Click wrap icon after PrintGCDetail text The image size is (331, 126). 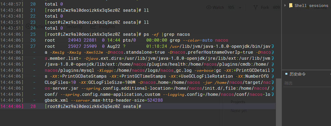273,70
